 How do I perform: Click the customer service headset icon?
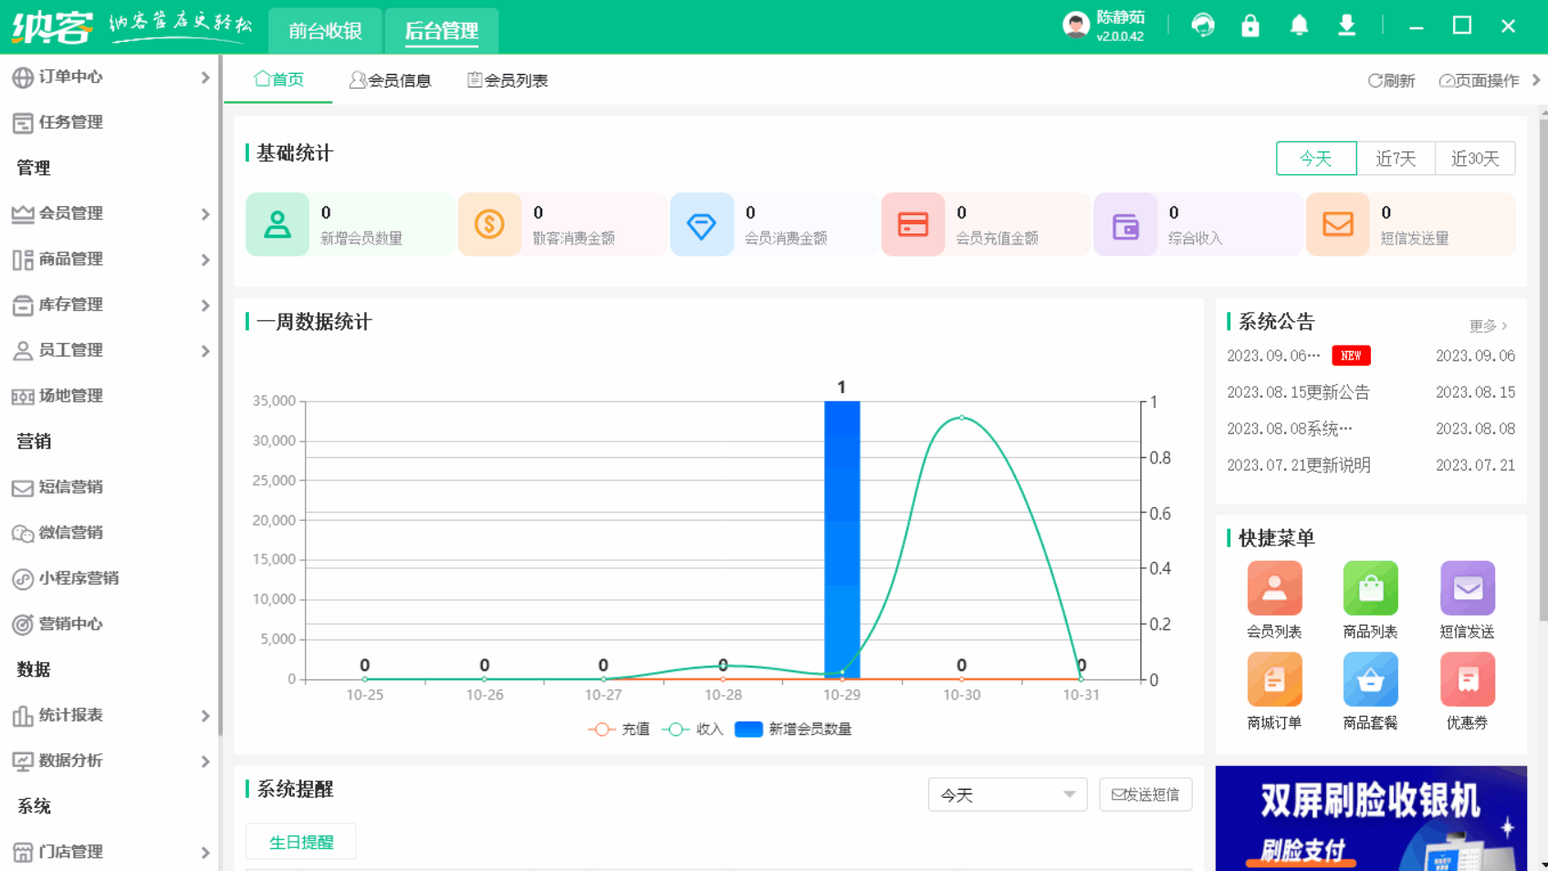[1203, 26]
